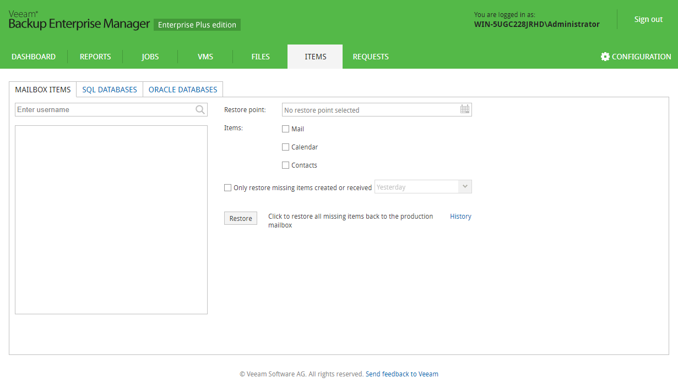678x383 pixels.
Task: Click Send feedback to Veeam link
Action: (402, 374)
